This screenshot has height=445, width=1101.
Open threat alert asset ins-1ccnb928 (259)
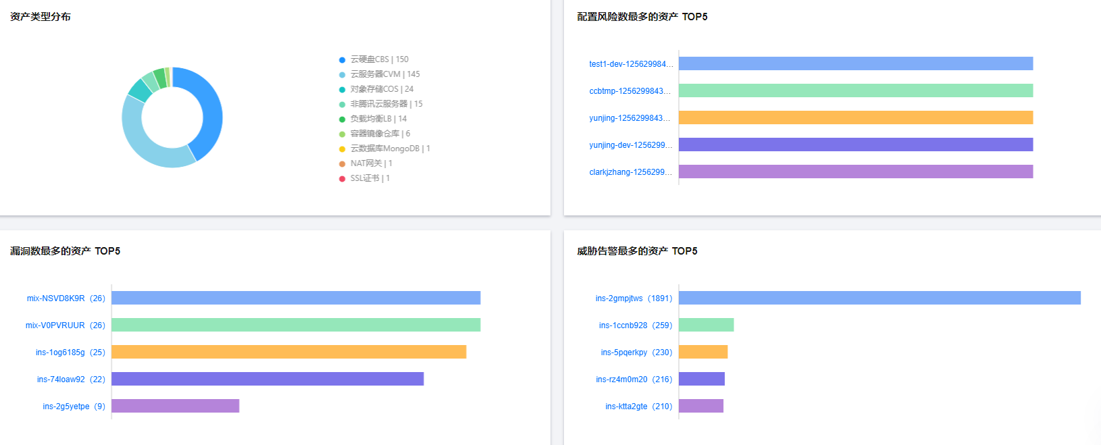[x=636, y=325]
